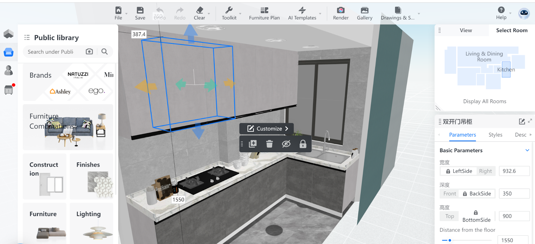Click the library search field
Viewport: 535px width, 244px height.
(x=51, y=52)
